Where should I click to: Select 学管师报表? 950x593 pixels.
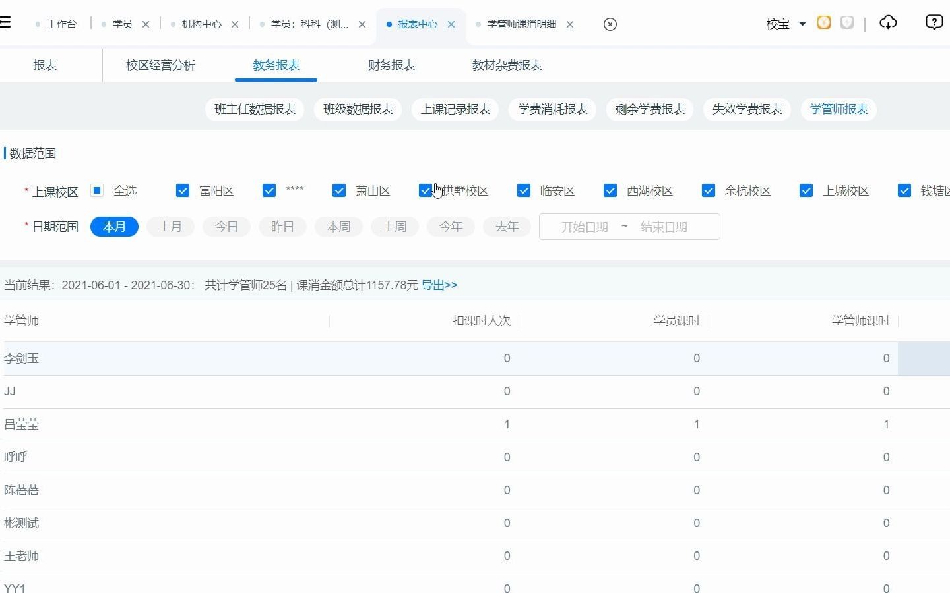tap(839, 109)
